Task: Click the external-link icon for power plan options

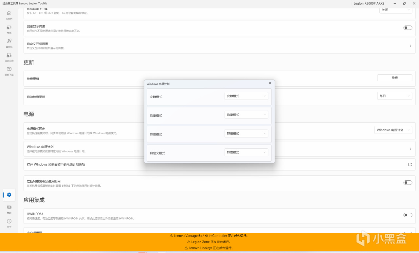Action: coord(410,164)
